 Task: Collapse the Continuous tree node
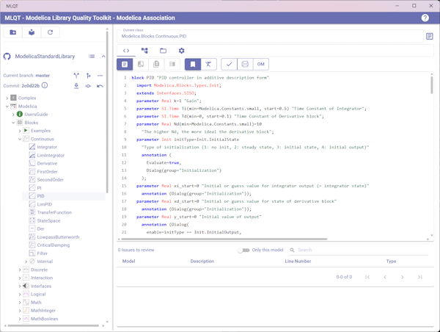(x=20, y=139)
